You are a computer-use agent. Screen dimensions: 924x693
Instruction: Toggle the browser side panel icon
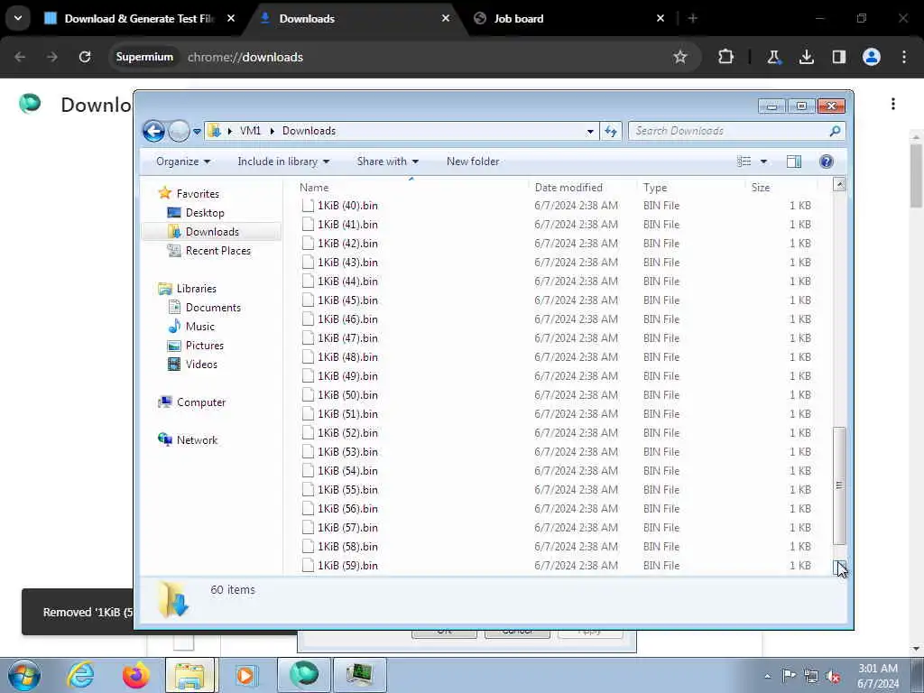[x=838, y=57]
